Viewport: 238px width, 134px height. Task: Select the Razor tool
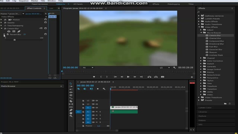point(71,101)
